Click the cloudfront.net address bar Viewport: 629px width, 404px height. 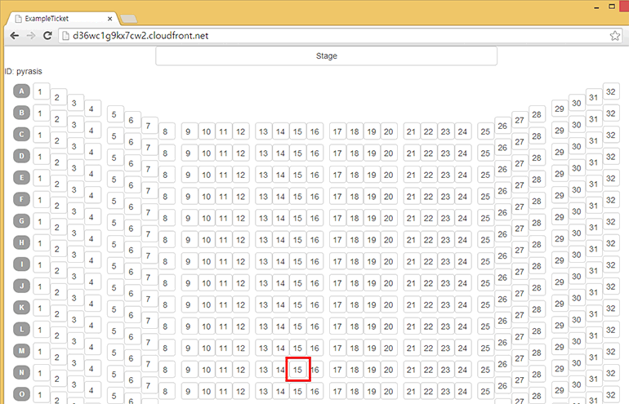pos(327,36)
